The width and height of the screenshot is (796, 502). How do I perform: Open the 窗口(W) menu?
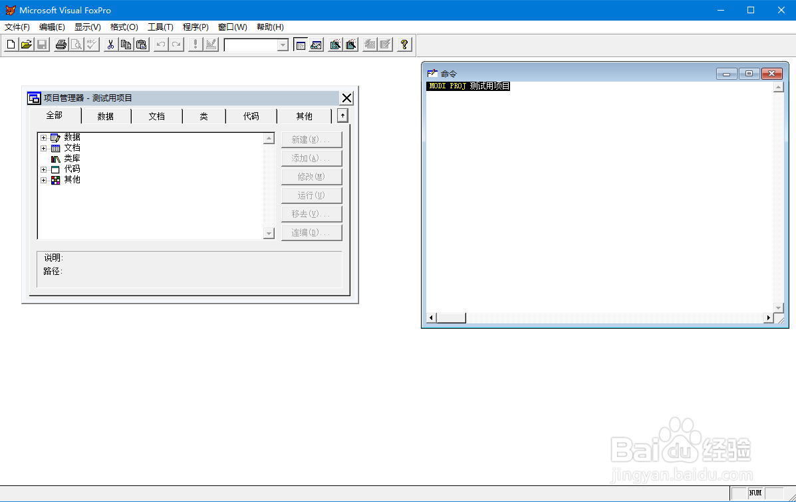coord(233,27)
